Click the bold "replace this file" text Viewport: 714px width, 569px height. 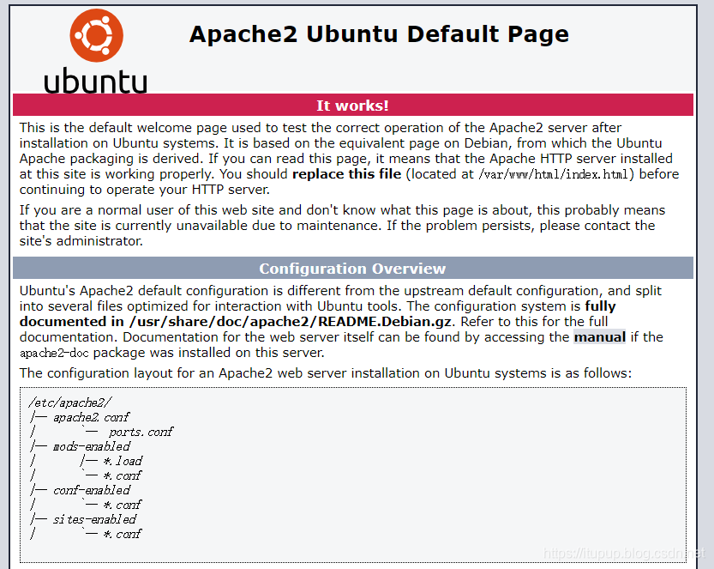pyautogui.click(x=346, y=174)
